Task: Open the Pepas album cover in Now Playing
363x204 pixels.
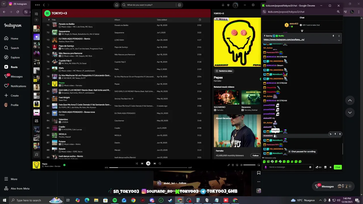Action: (237, 42)
